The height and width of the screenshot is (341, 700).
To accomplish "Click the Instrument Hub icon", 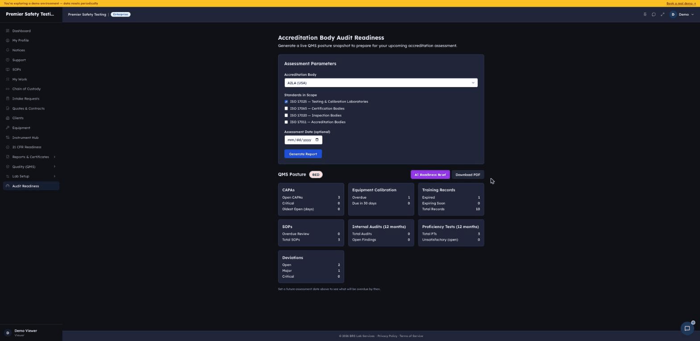I will pyautogui.click(x=8, y=137).
